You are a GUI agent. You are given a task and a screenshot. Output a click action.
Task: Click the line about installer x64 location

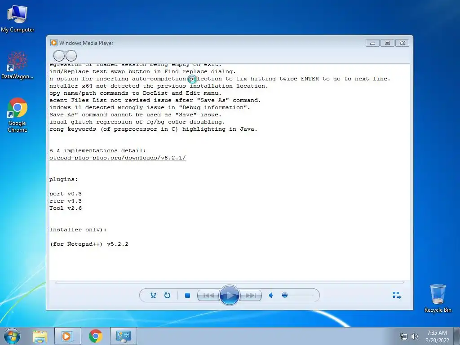(x=159, y=86)
